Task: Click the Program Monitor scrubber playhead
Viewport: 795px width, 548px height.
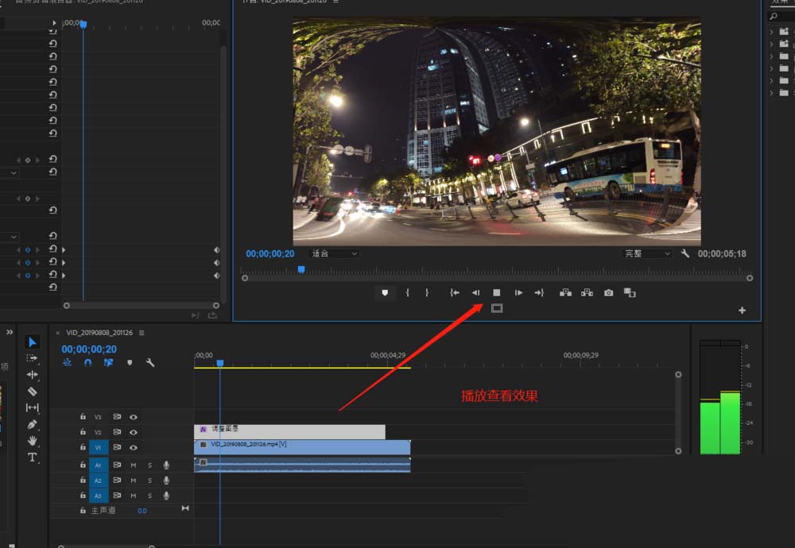Action: [x=301, y=270]
